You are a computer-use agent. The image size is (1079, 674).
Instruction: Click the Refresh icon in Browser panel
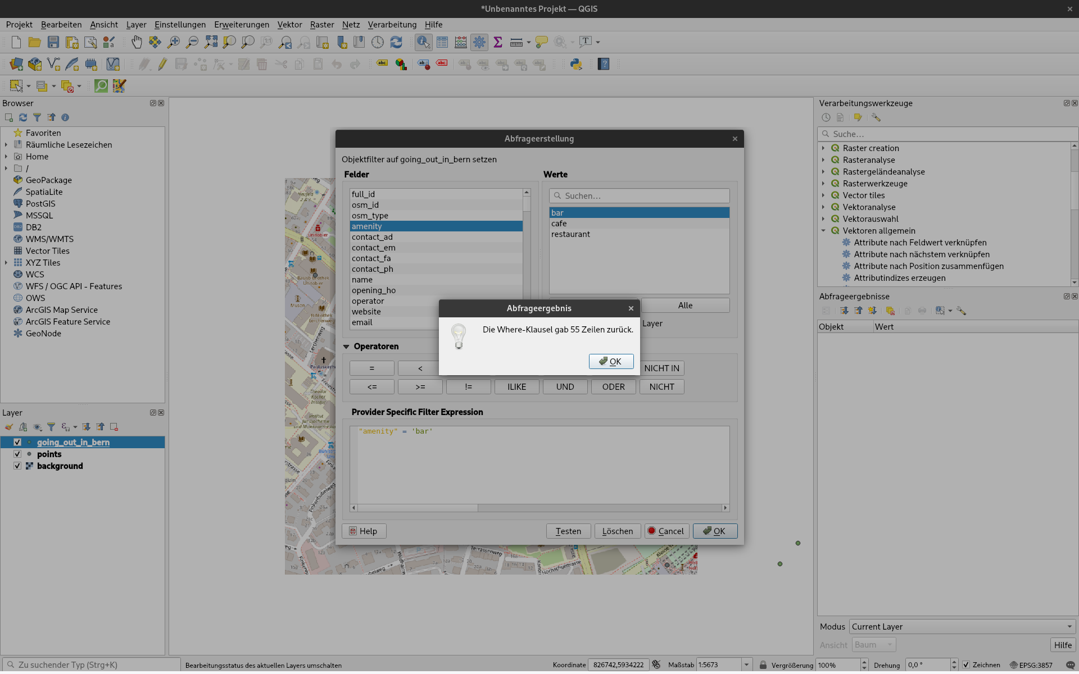(x=23, y=117)
